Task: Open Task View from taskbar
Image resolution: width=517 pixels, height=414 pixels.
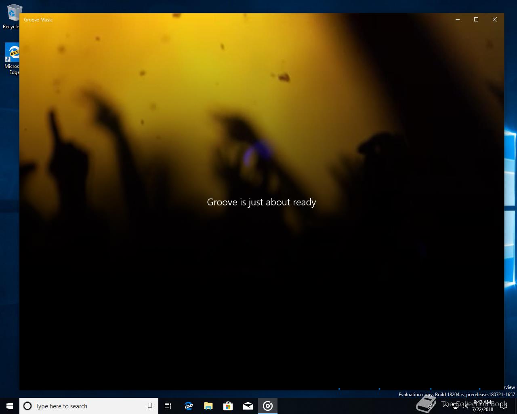Action: tap(168, 406)
